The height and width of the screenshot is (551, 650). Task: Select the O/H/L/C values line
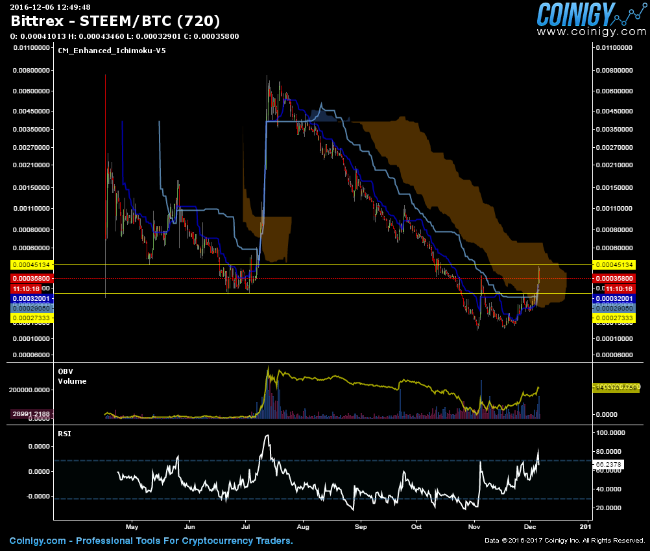tap(125, 36)
